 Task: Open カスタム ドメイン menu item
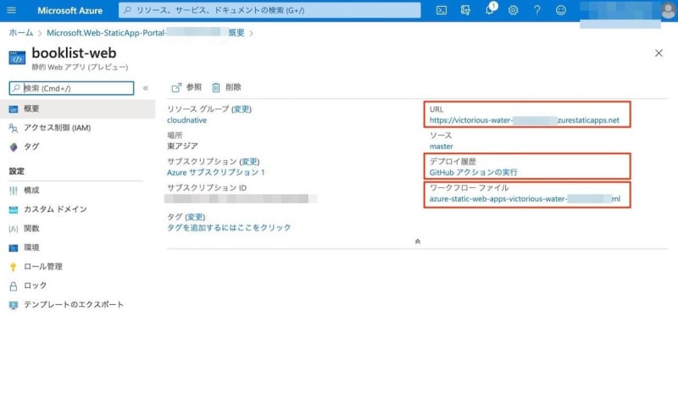[x=78, y=209]
